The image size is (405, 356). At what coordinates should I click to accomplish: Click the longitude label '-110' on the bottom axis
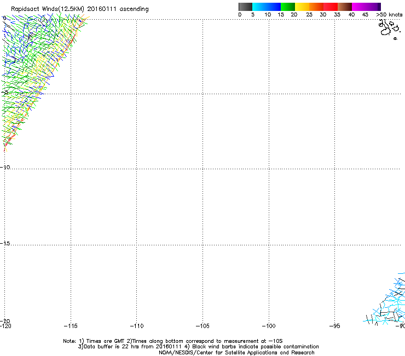[137, 326]
